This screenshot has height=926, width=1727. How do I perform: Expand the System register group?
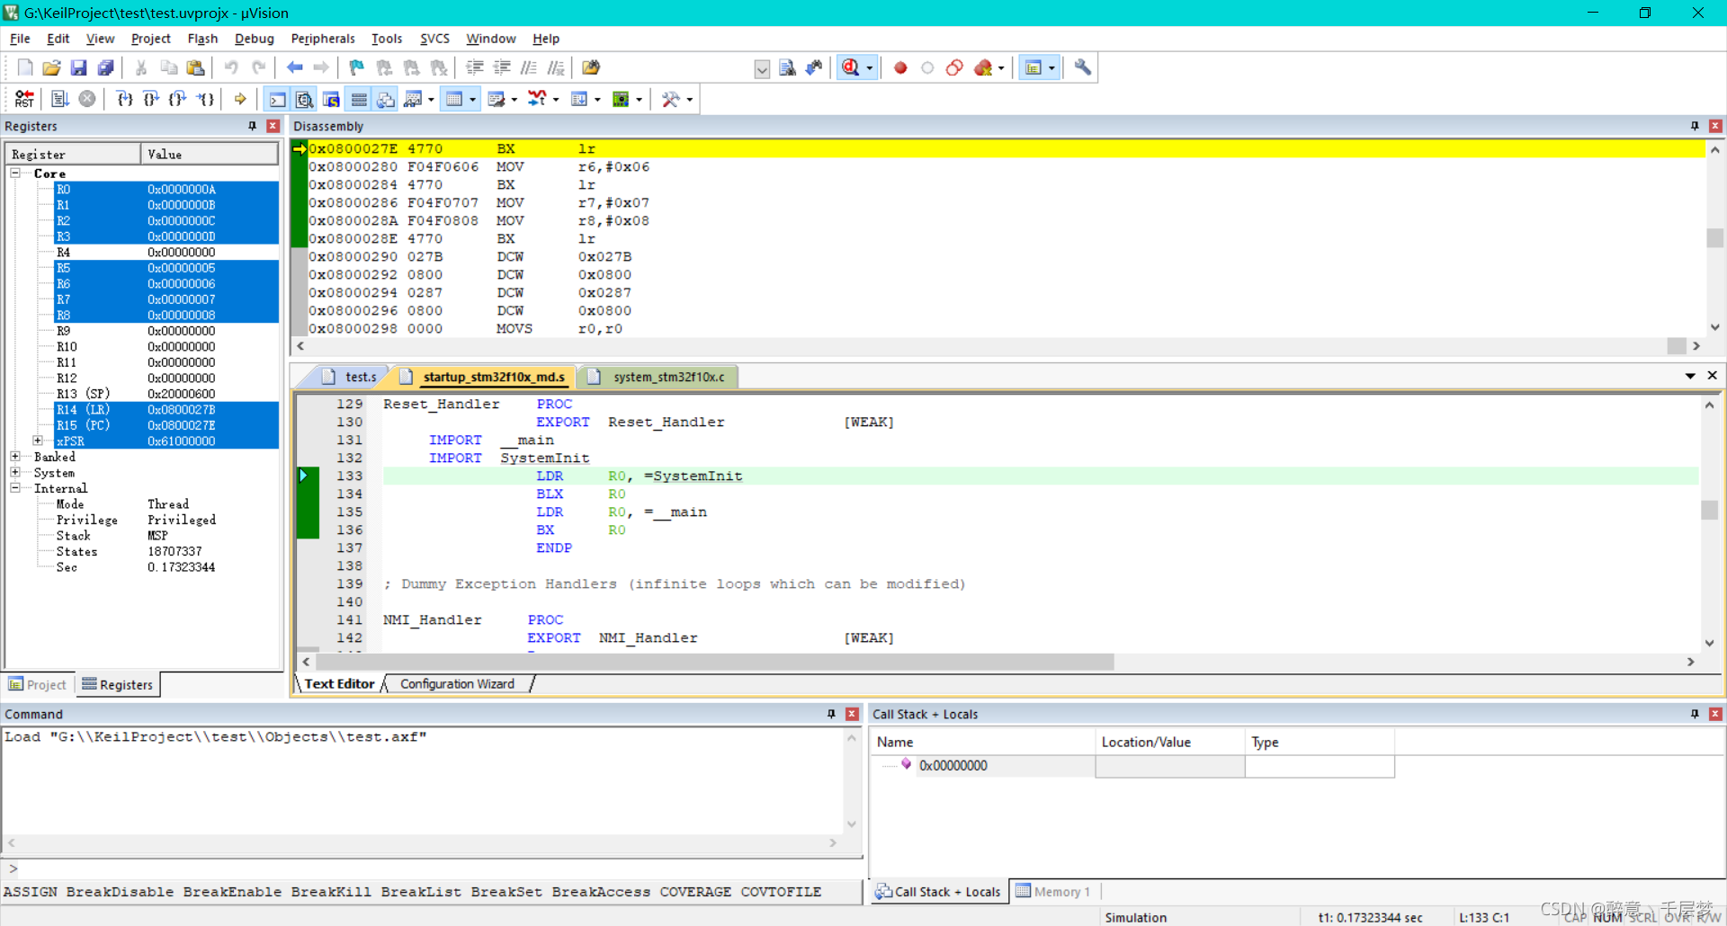click(x=15, y=472)
